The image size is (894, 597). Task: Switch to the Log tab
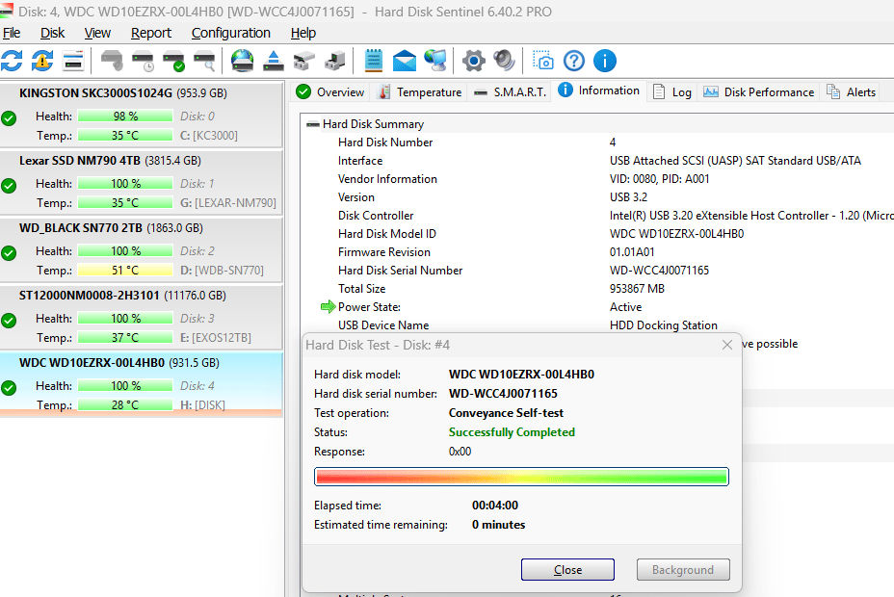(x=672, y=91)
